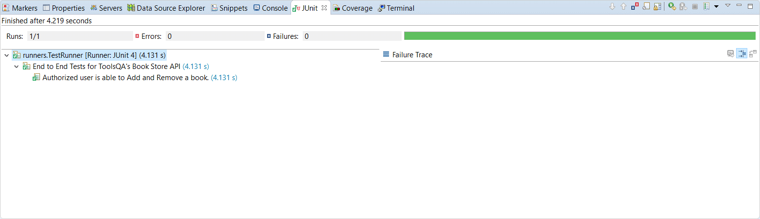Click the Previous Failed Test arrow

(624, 7)
